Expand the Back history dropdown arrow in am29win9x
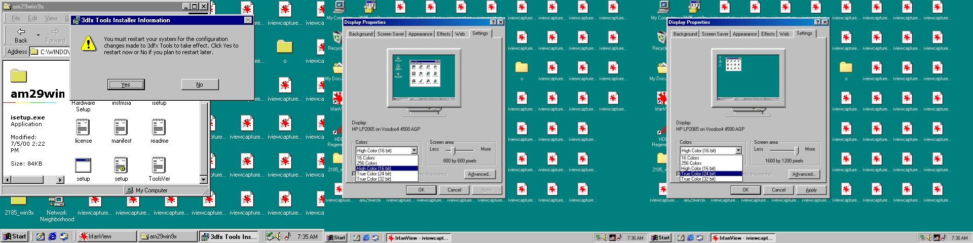The width and height of the screenshot is (973, 243). coord(38,35)
